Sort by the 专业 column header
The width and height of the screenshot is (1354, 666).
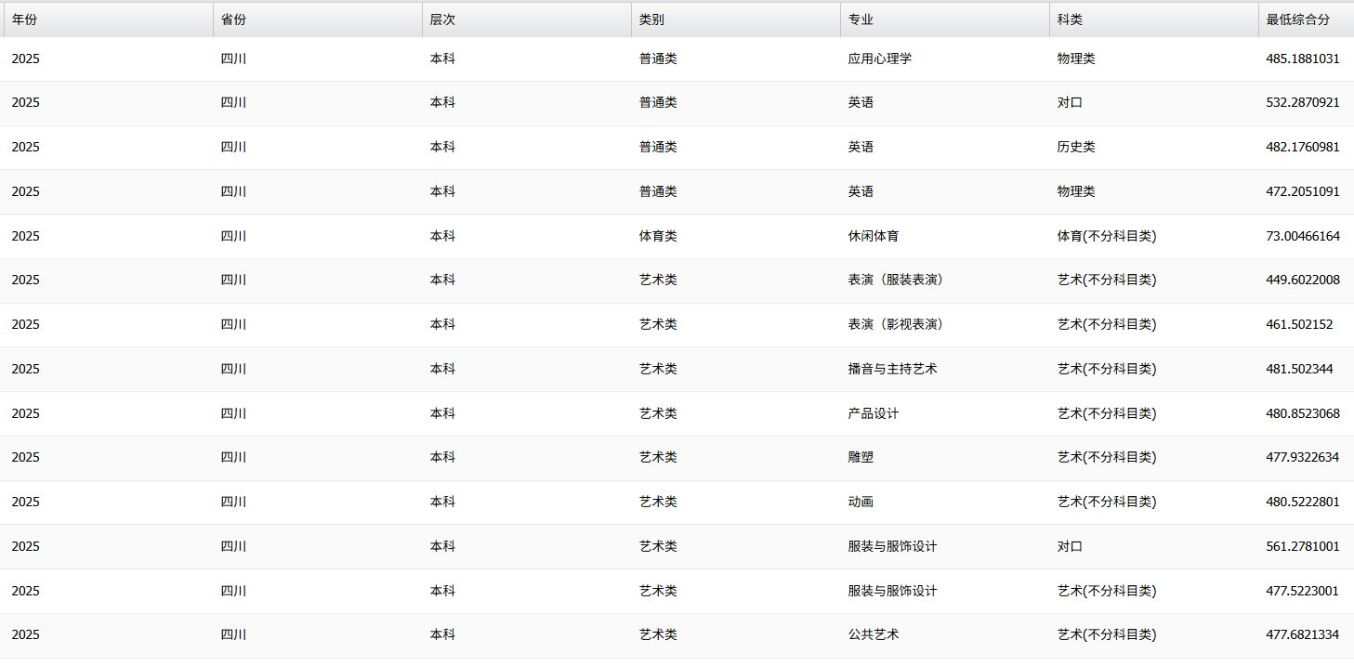944,20
